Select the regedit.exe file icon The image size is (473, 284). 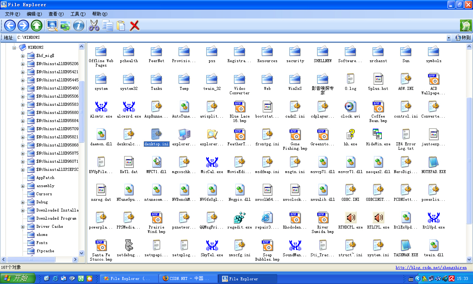[239, 217]
